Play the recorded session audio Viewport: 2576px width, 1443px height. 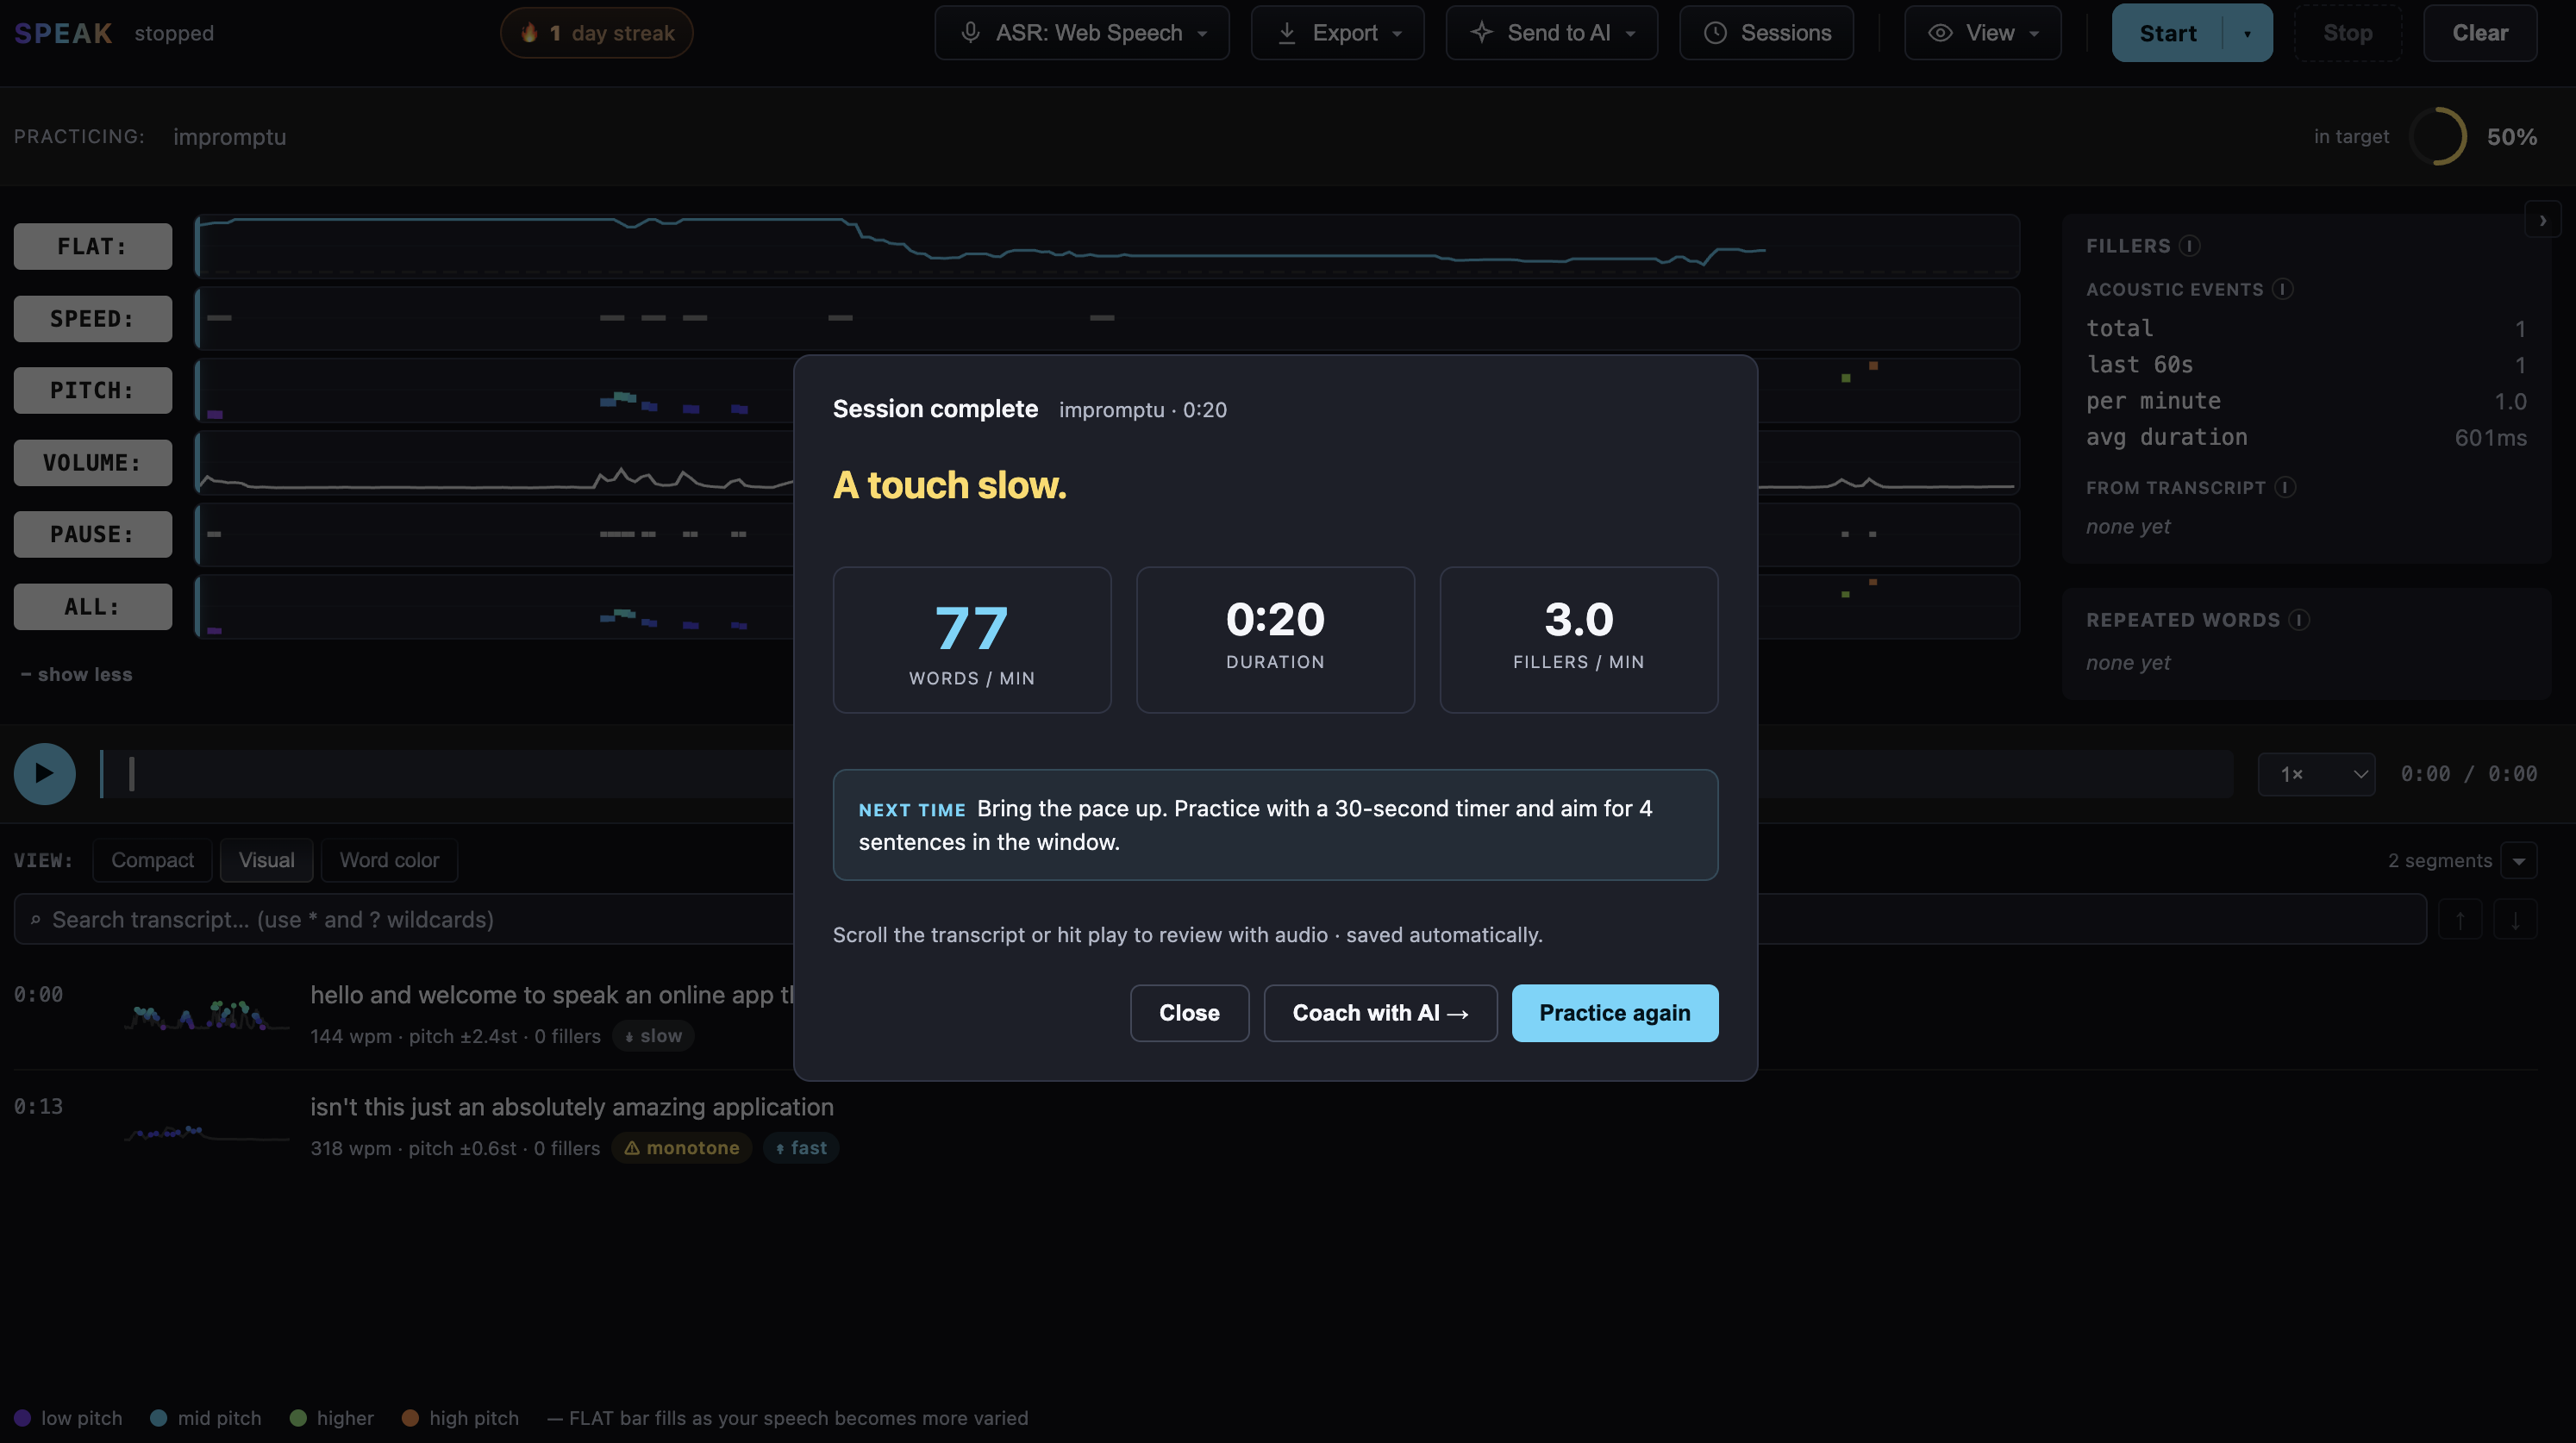[44, 773]
